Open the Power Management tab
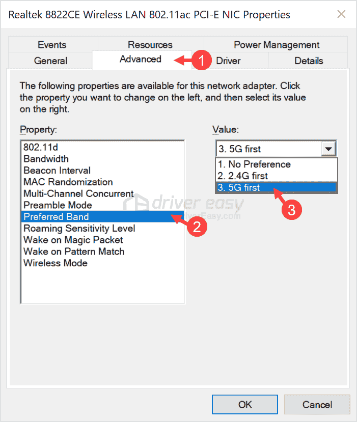The height and width of the screenshot is (422, 357). (x=276, y=44)
